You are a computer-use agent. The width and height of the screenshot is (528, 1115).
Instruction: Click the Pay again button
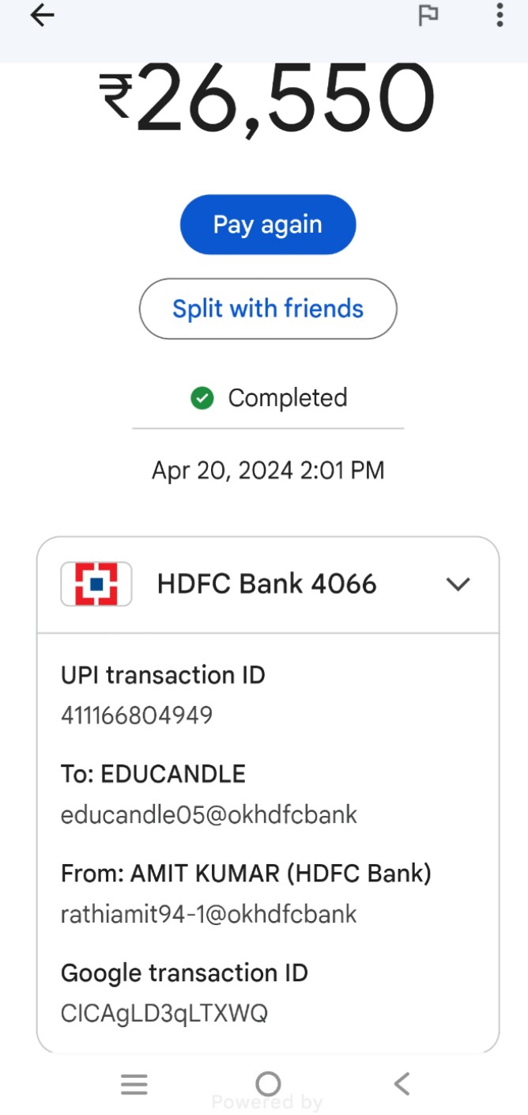268,225
